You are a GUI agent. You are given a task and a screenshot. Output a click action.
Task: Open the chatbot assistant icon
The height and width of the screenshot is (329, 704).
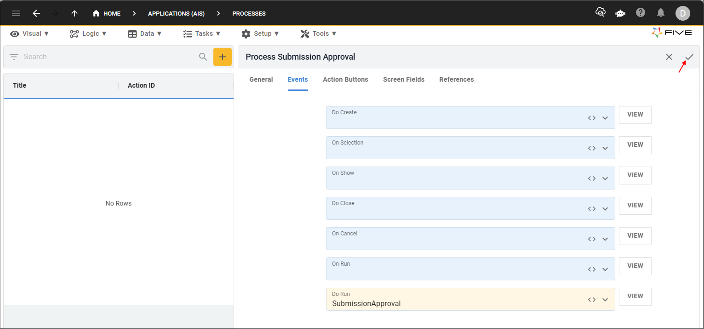click(620, 13)
